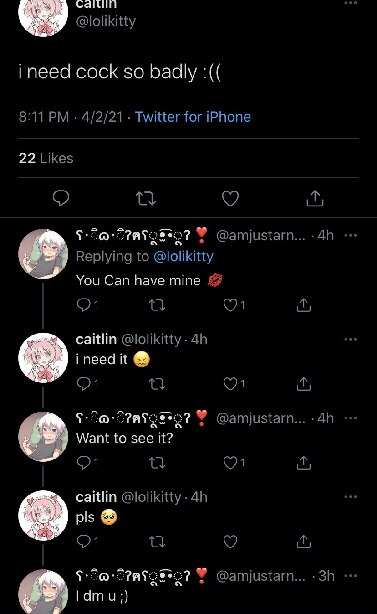Screen dimensions: 377x614
Task: Share the "Want to see it?" reply
Action: 303,463
